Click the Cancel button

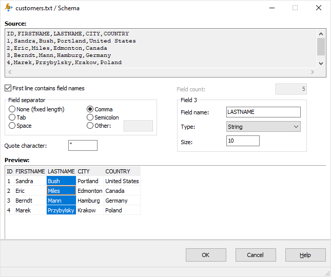click(x=256, y=255)
